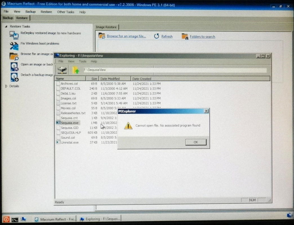
Task: Switch to the Backup tab
Action: [x=8, y=18]
